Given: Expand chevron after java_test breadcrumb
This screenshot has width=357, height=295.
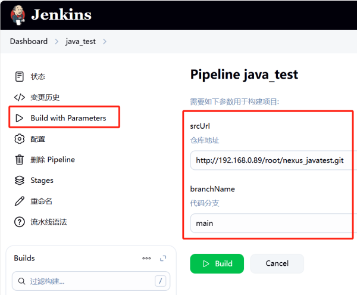Looking at the screenshot, I should [105, 42].
